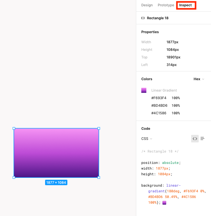Select the Rectangle 18 layer name

tap(158, 18)
